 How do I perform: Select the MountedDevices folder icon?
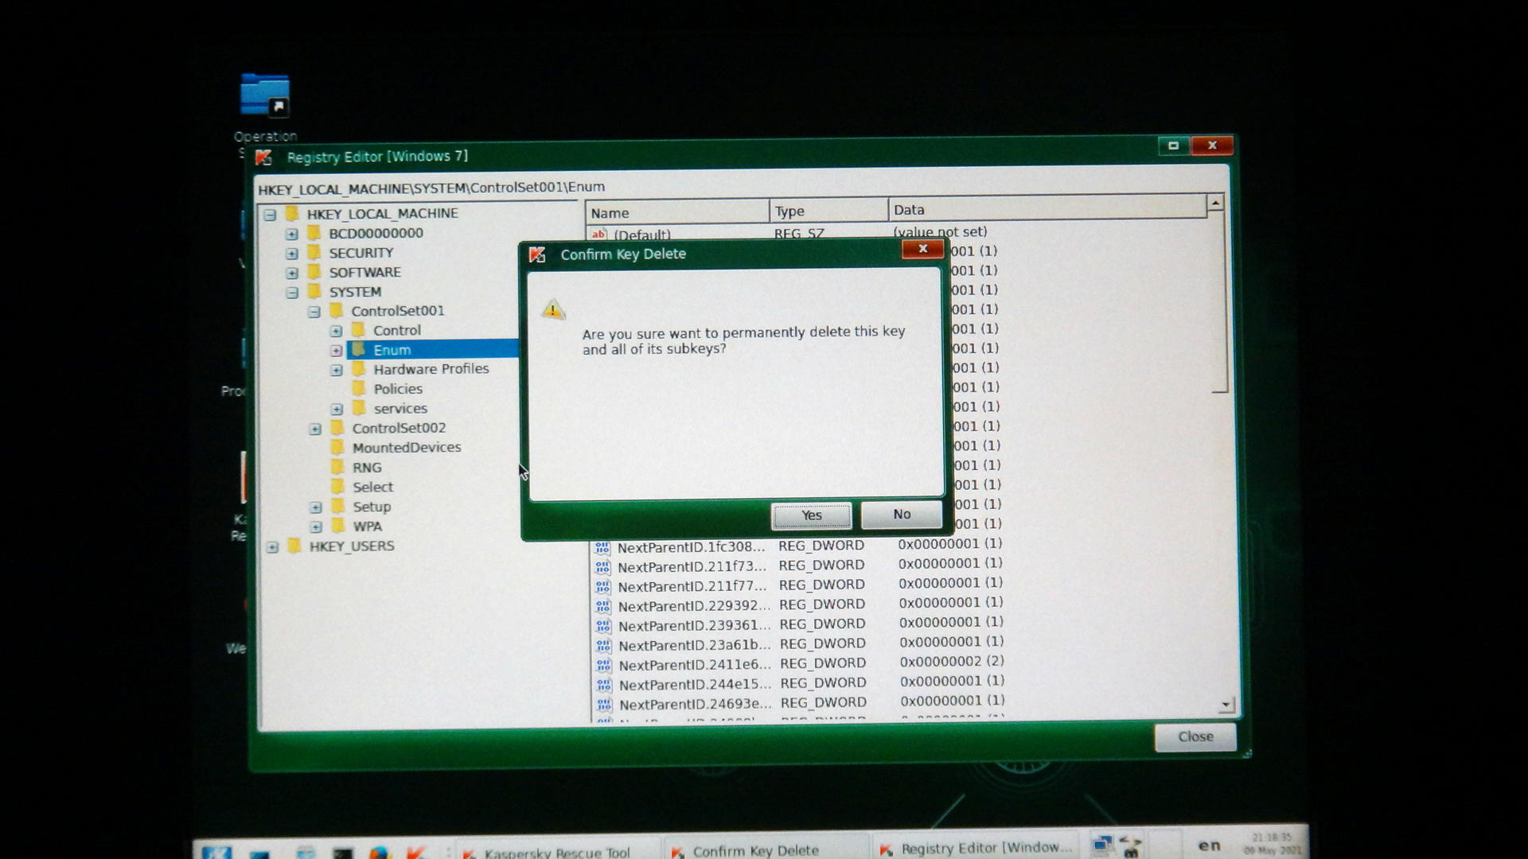(x=337, y=447)
